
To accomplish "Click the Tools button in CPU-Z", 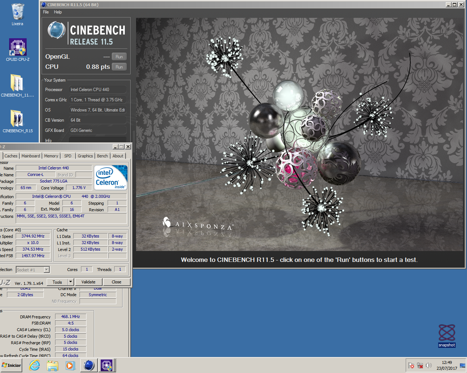I will tap(57, 282).
